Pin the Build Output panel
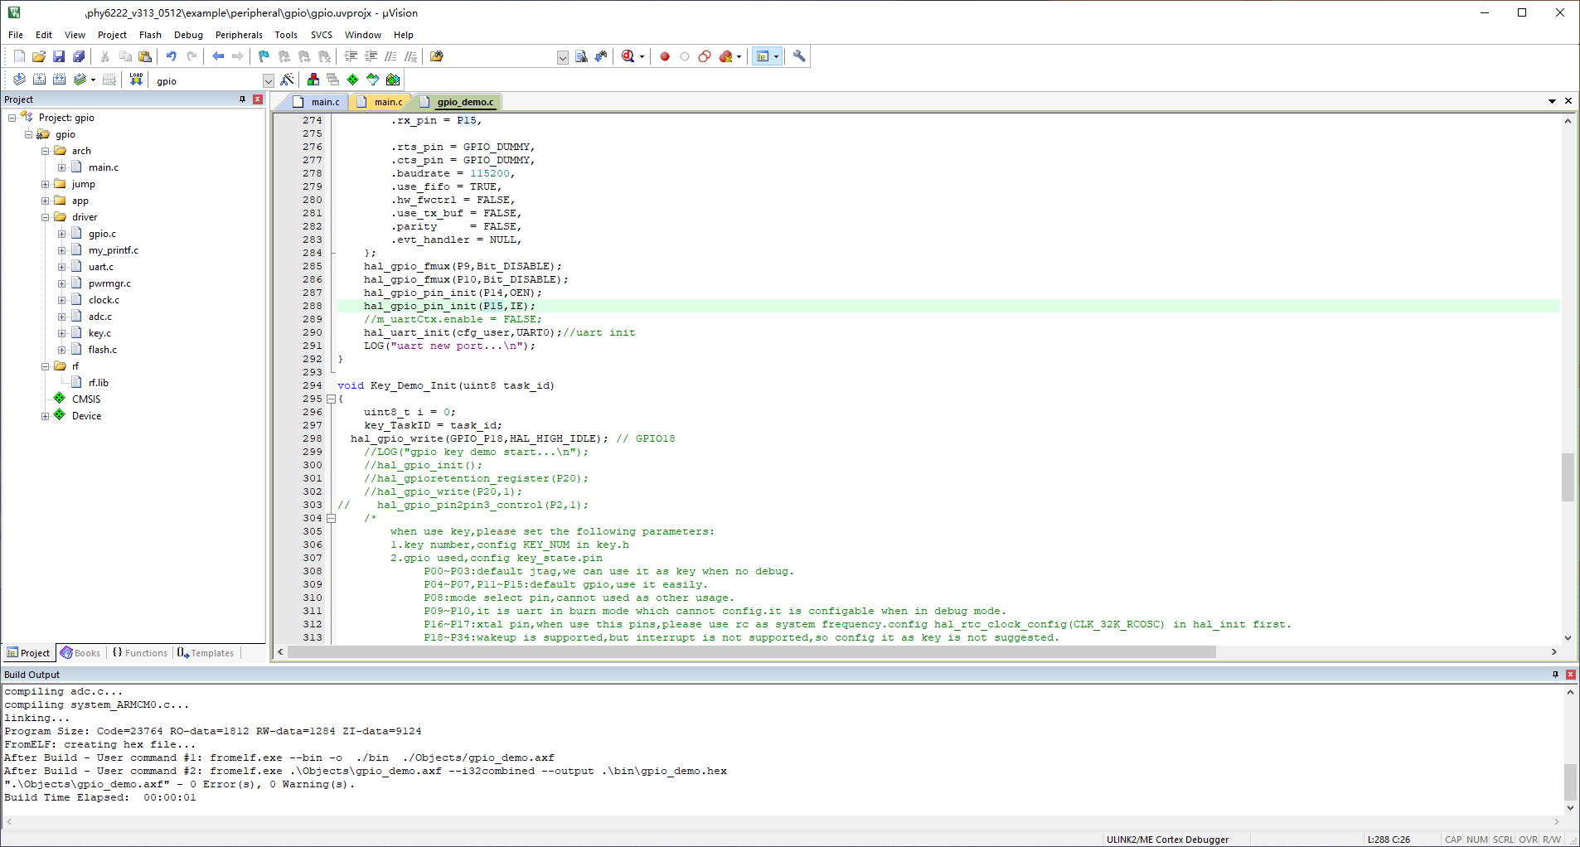The height and width of the screenshot is (847, 1580). click(x=1555, y=675)
